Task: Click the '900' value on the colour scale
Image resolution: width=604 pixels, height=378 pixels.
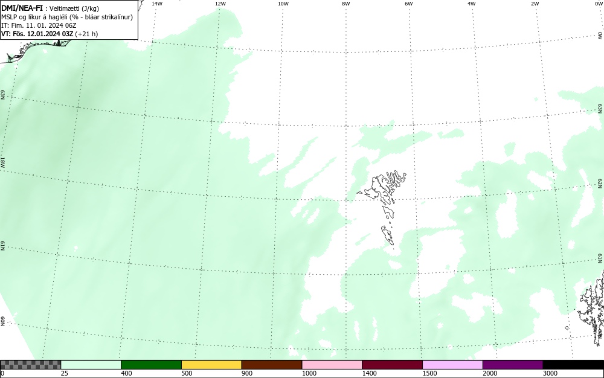Action: (x=247, y=373)
